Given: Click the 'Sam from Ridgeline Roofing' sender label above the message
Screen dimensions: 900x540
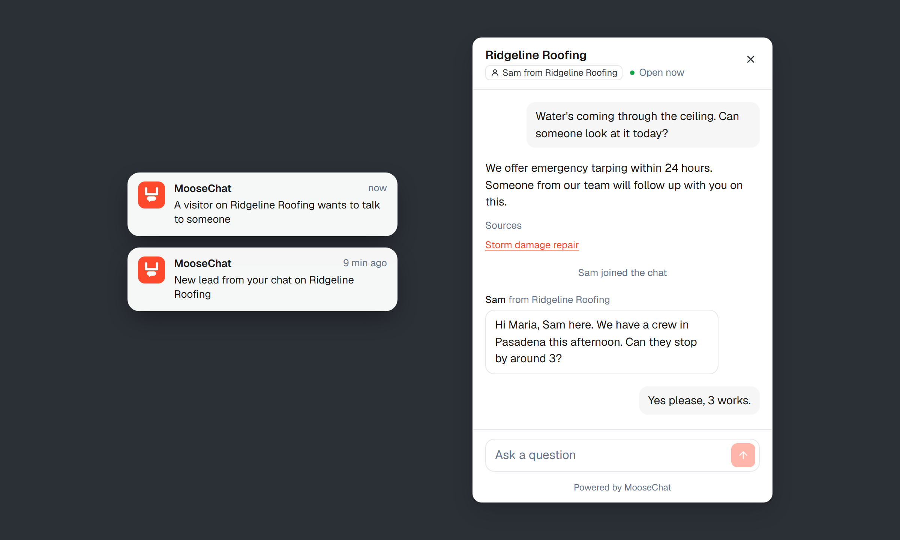Looking at the screenshot, I should 547,300.
